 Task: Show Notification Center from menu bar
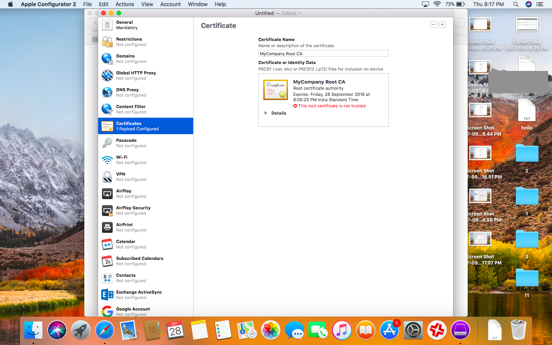click(540, 4)
